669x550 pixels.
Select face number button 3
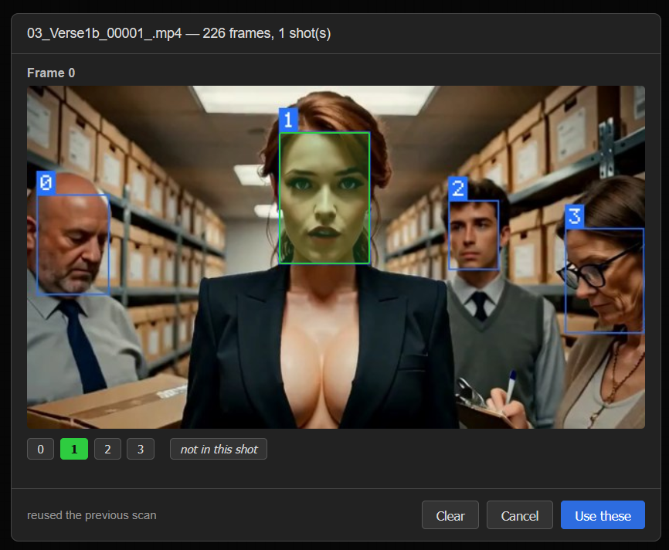click(x=141, y=449)
